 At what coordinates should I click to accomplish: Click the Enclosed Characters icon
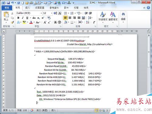point(60,22)
